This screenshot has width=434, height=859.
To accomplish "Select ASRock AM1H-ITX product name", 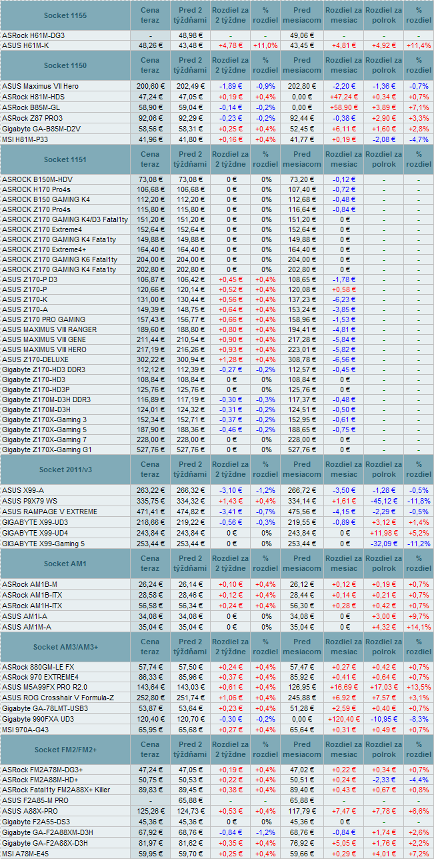I will point(32,605).
